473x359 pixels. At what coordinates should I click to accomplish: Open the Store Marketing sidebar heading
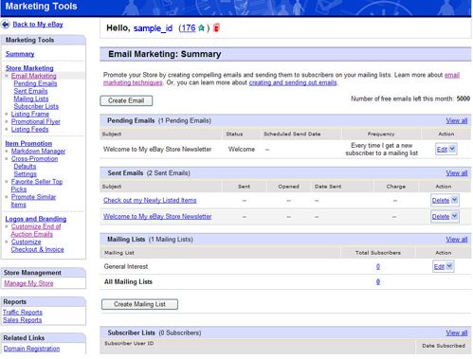tap(29, 68)
